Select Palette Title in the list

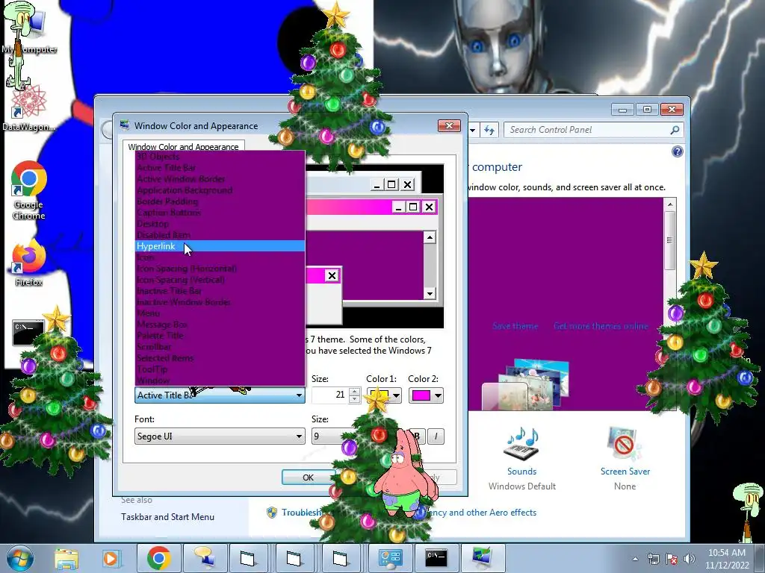220,336
